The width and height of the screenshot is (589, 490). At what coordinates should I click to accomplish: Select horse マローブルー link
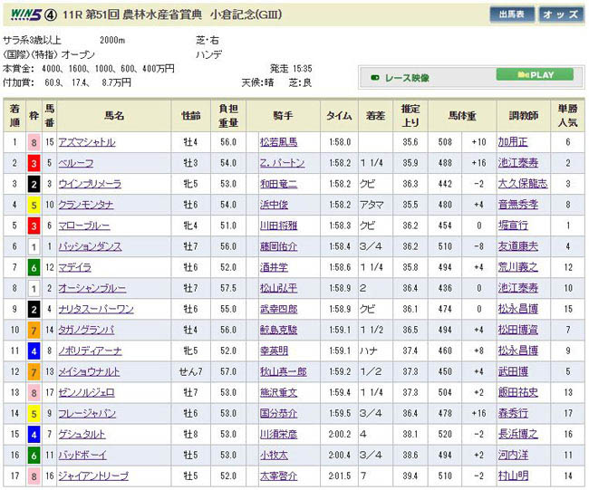point(82,226)
